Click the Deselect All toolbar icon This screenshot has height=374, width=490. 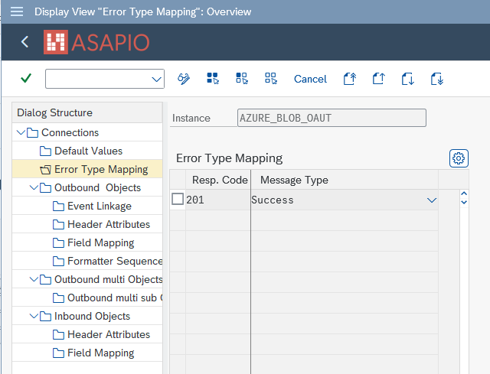[x=271, y=78]
